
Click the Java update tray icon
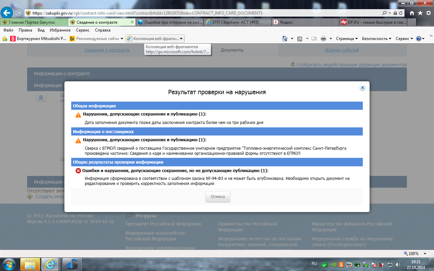[x=341, y=265]
